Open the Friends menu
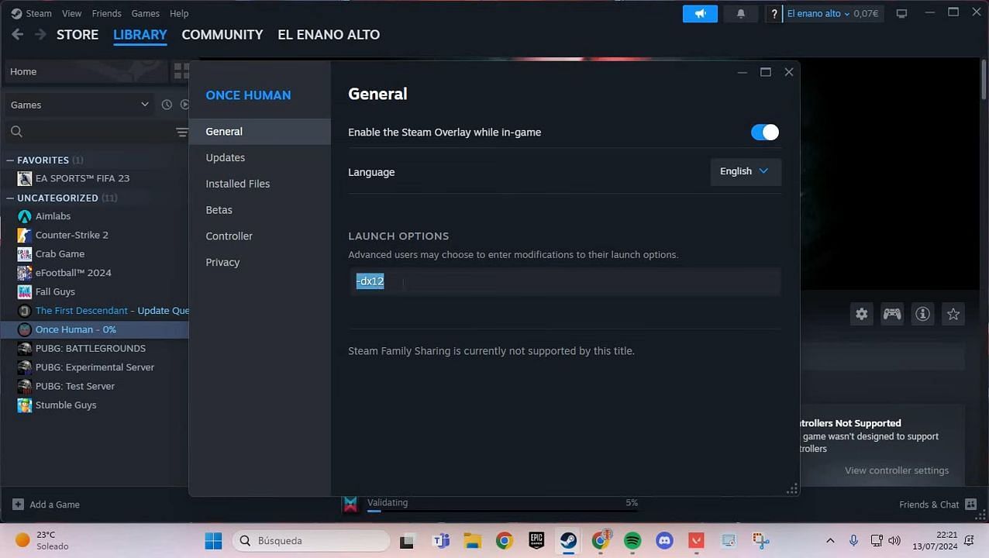This screenshot has width=989, height=558. coord(107,13)
